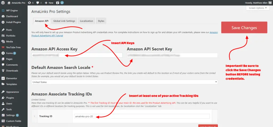The width and height of the screenshot is (273, 127).
Task: Switch to the Amazon API tab
Action: point(42,21)
